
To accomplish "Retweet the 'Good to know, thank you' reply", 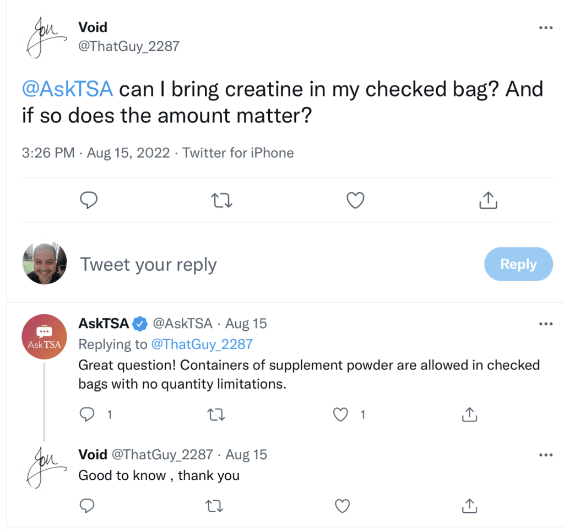I will (x=214, y=506).
